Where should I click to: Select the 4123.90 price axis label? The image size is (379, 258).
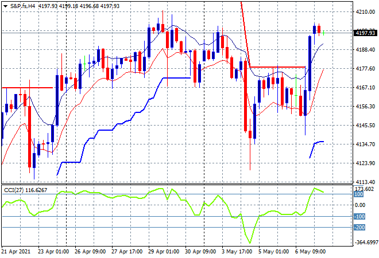365,163
